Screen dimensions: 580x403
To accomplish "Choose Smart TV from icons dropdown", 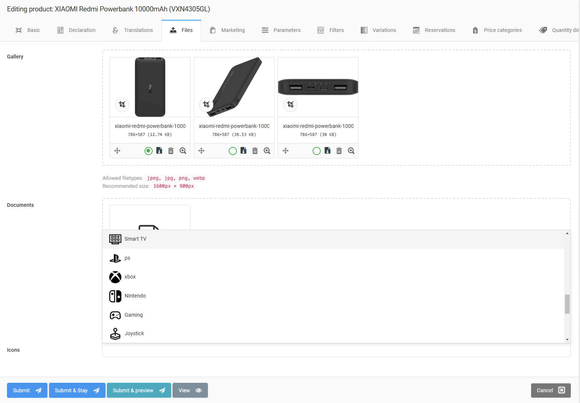I will point(135,239).
